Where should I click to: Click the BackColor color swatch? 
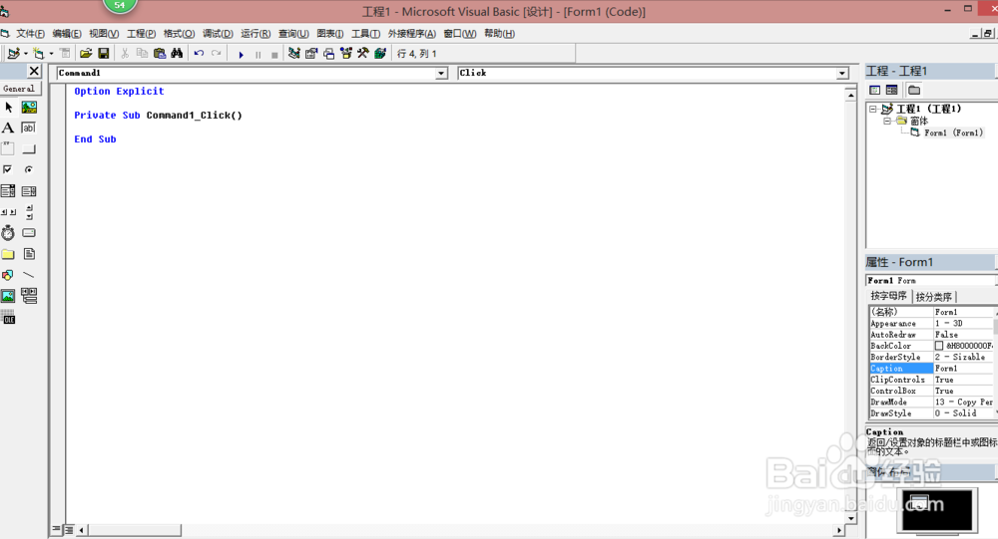(939, 346)
